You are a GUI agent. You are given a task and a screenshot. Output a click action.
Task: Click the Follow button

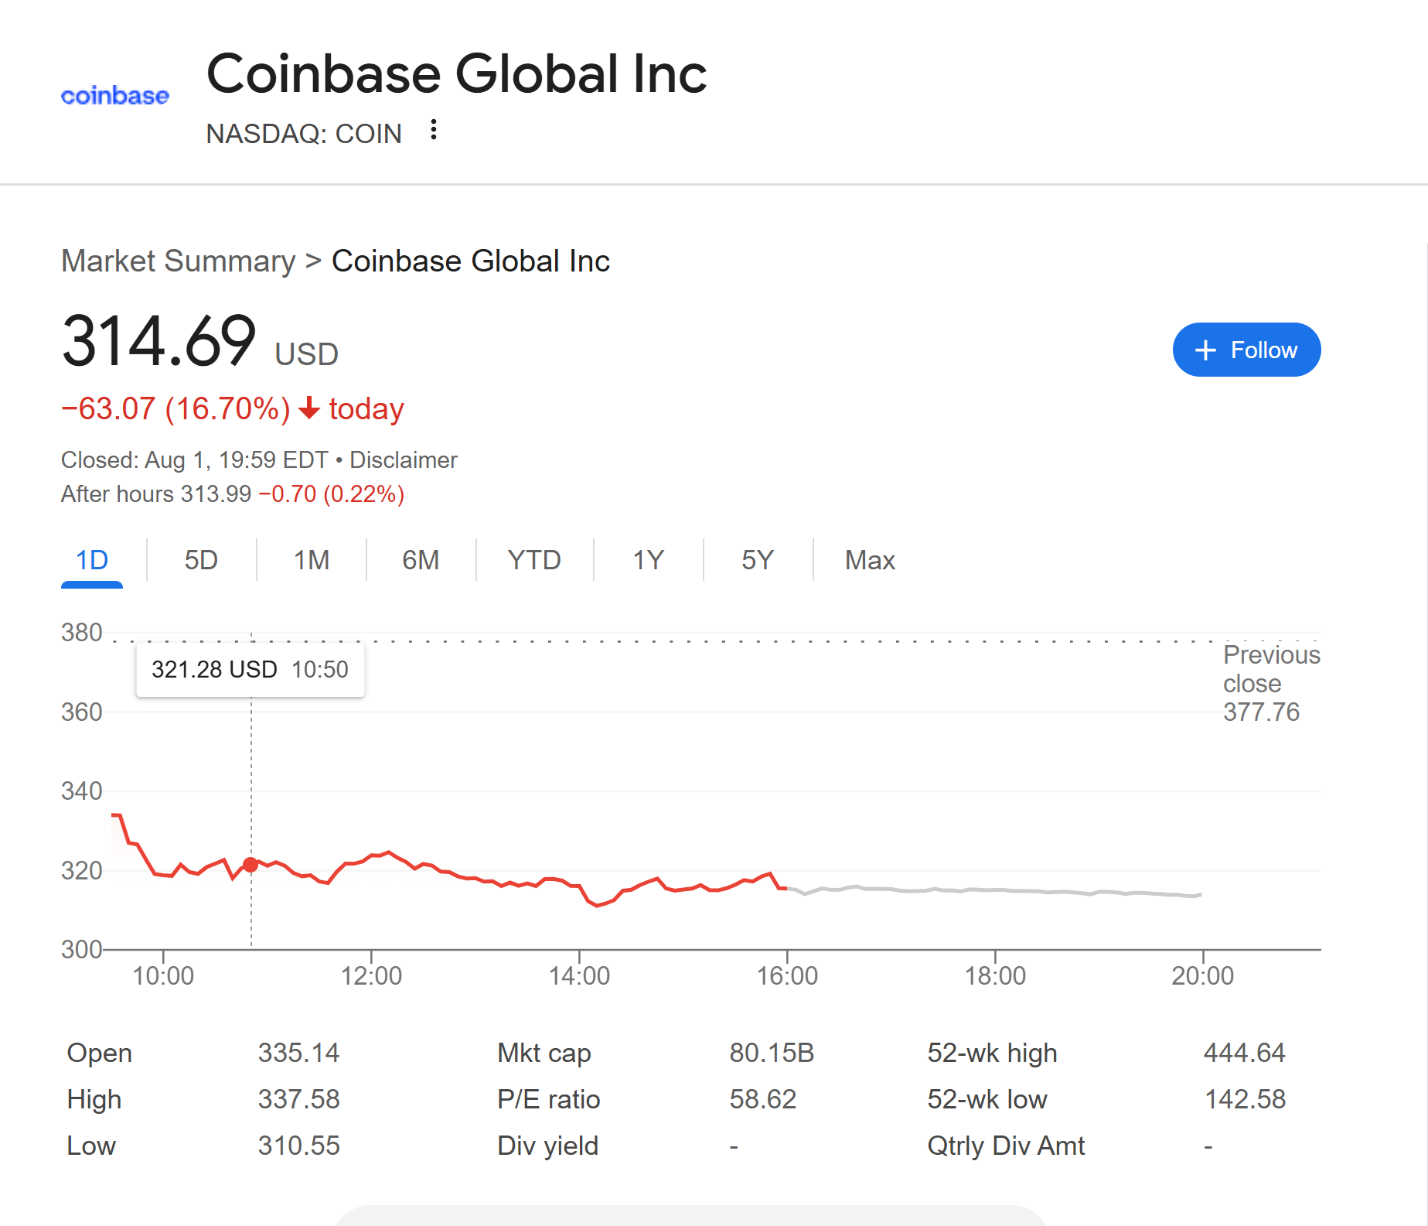point(1246,350)
